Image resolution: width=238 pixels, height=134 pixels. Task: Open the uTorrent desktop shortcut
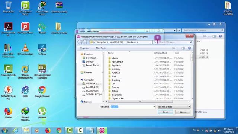[42, 112]
